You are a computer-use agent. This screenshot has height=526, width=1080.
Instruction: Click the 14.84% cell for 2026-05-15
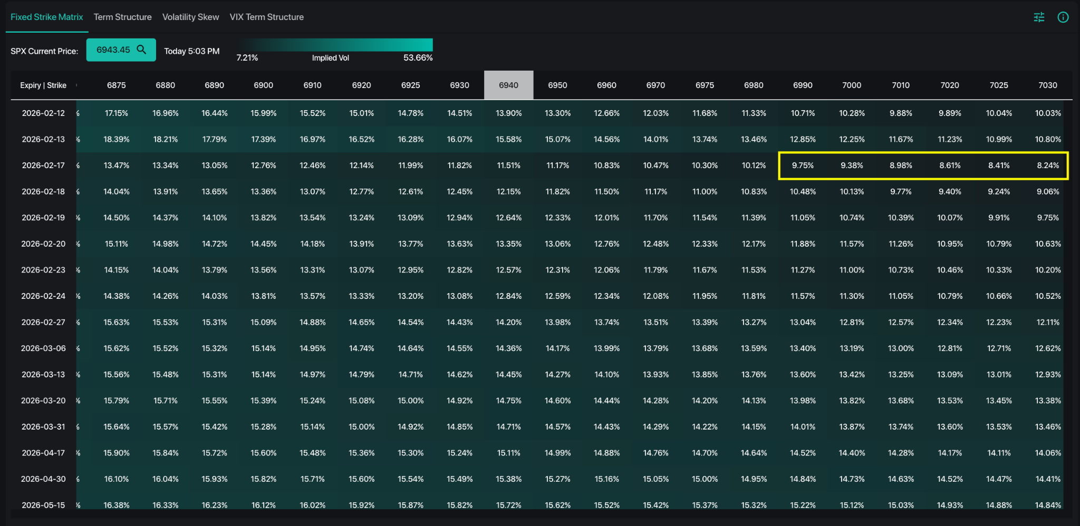pos(1048,505)
